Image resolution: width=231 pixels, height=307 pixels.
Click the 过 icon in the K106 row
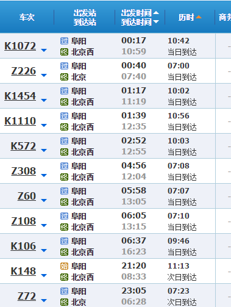64,241
